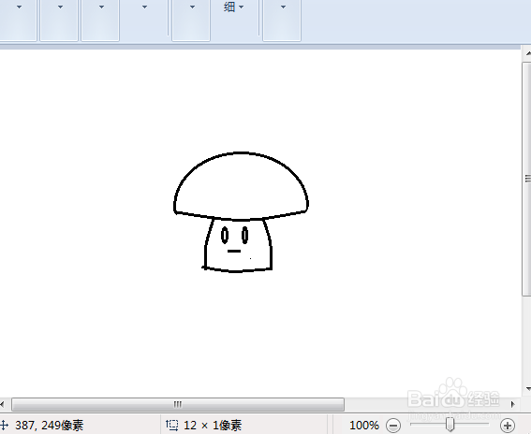Click the horizontal scrollbar right arrow
This screenshot has height=434, width=531.
512,404
